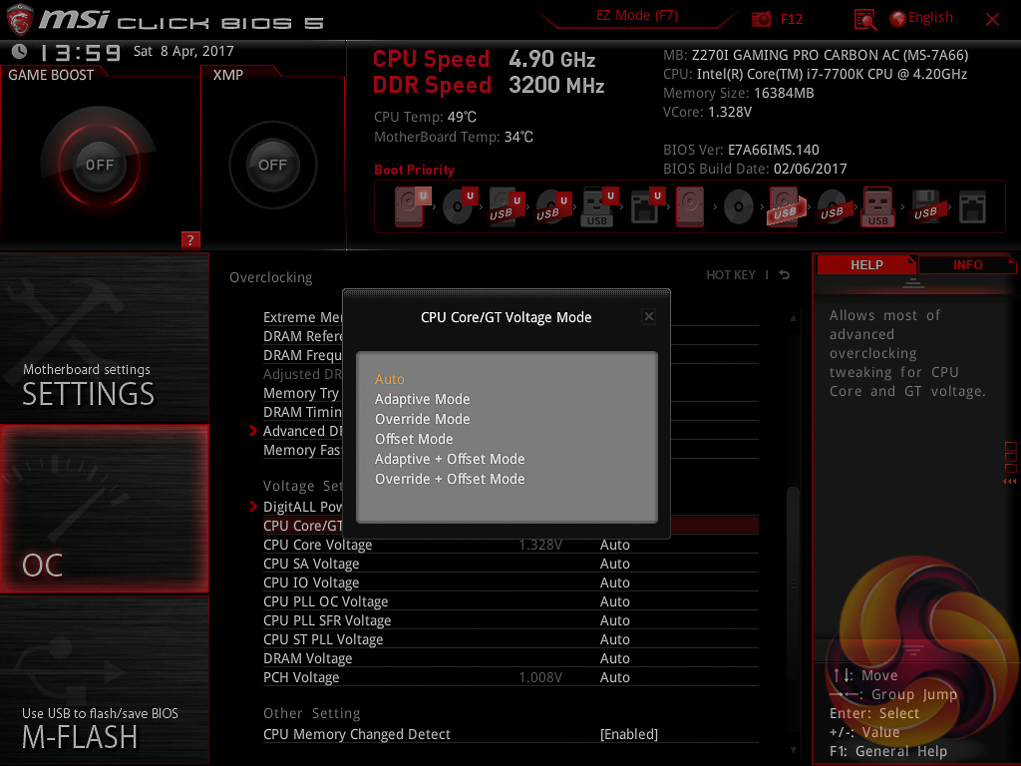The image size is (1021, 766).
Task: Expand Advanced DRAM configuration arrow
Action: tap(254, 431)
